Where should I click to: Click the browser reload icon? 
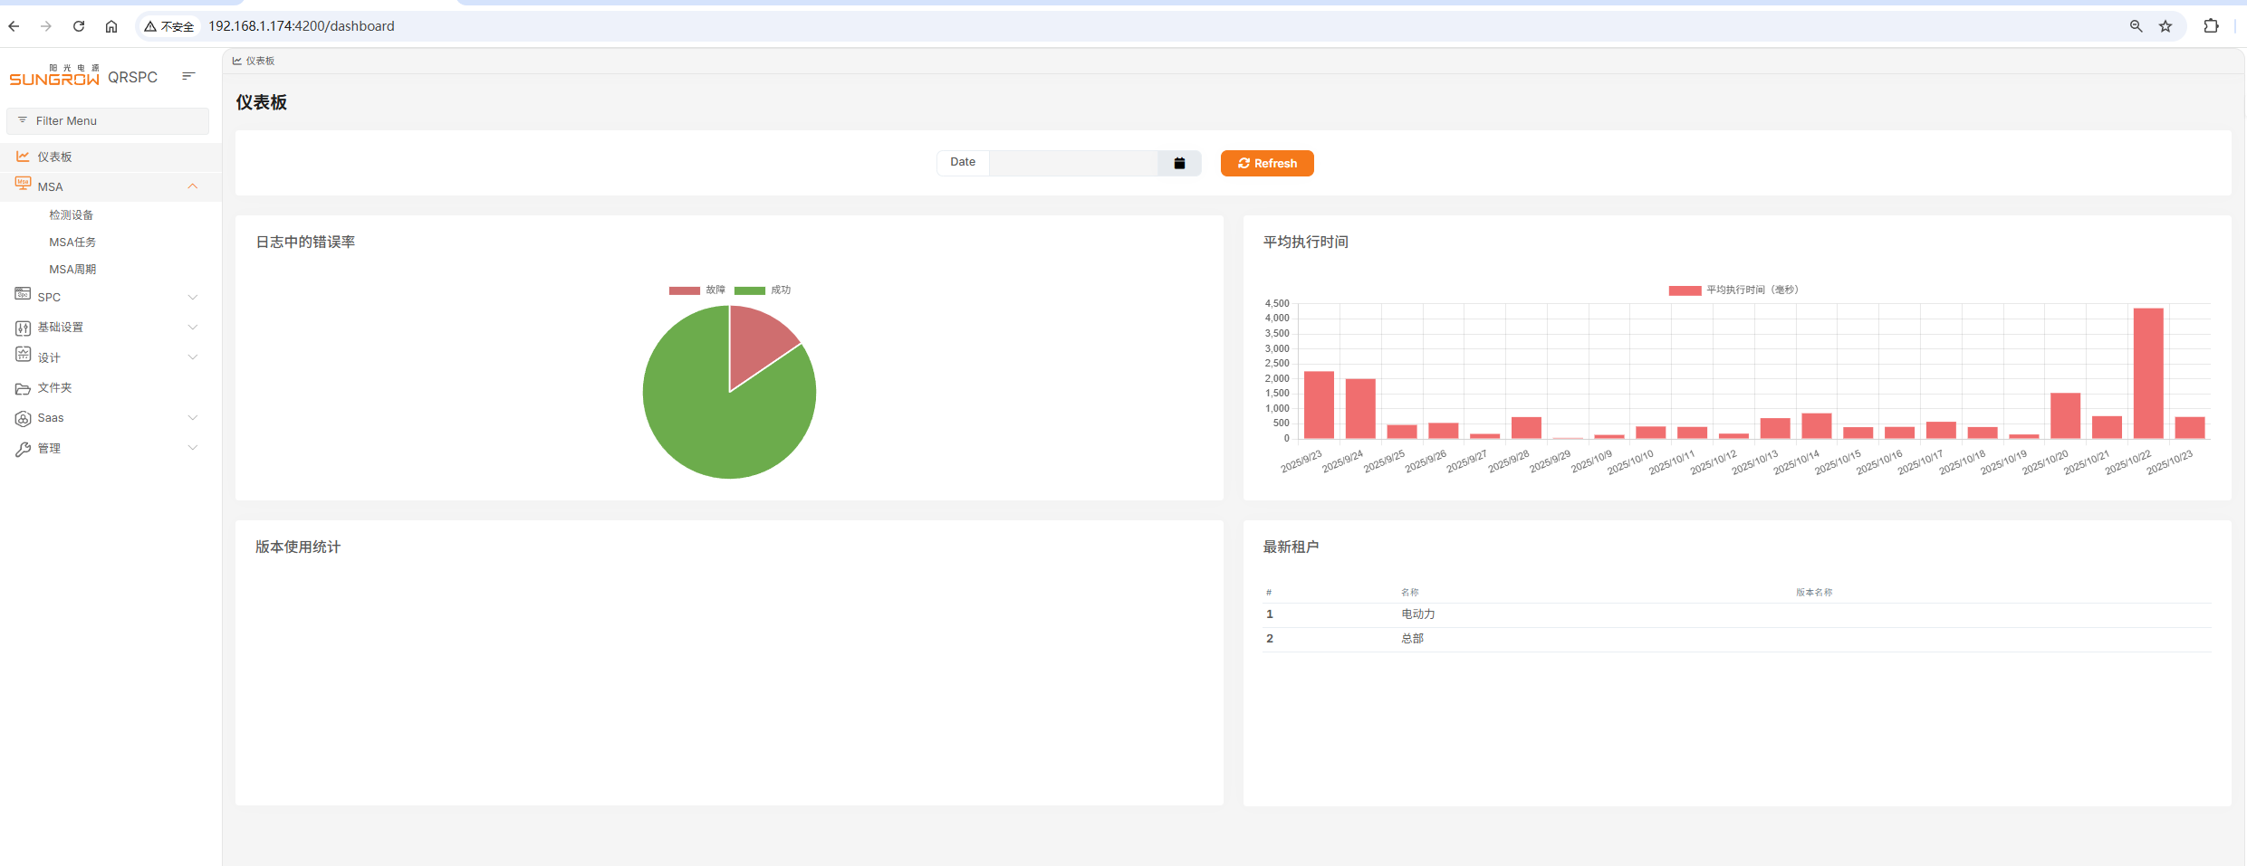79,26
